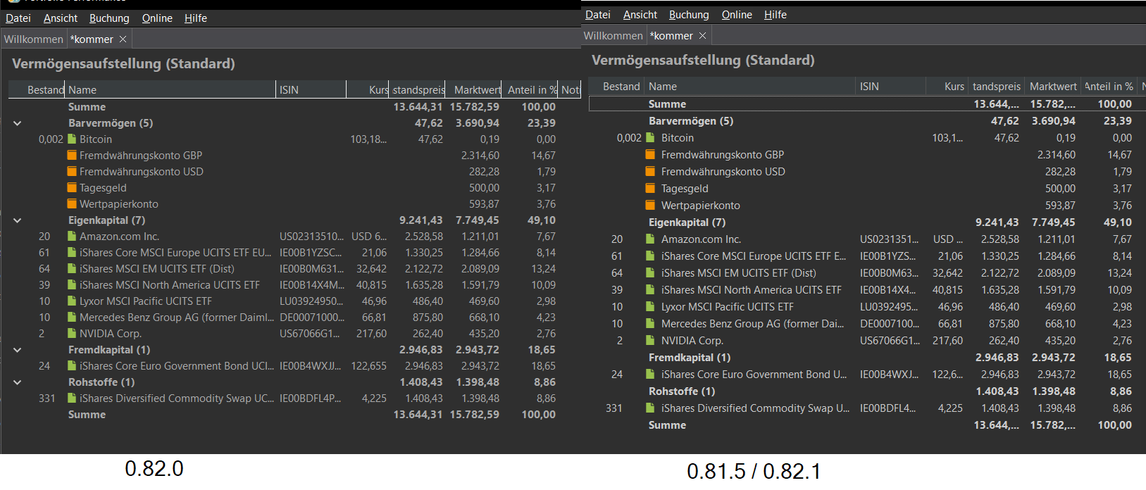Close *kommer tab in 0.81.5 / 0.82.1 window
Image resolution: width=1146 pixels, height=490 pixels.
point(702,36)
